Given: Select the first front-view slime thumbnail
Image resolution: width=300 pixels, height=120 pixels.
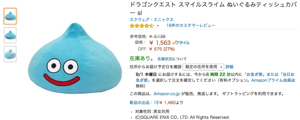Looking at the screenshot, I should (10, 16).
